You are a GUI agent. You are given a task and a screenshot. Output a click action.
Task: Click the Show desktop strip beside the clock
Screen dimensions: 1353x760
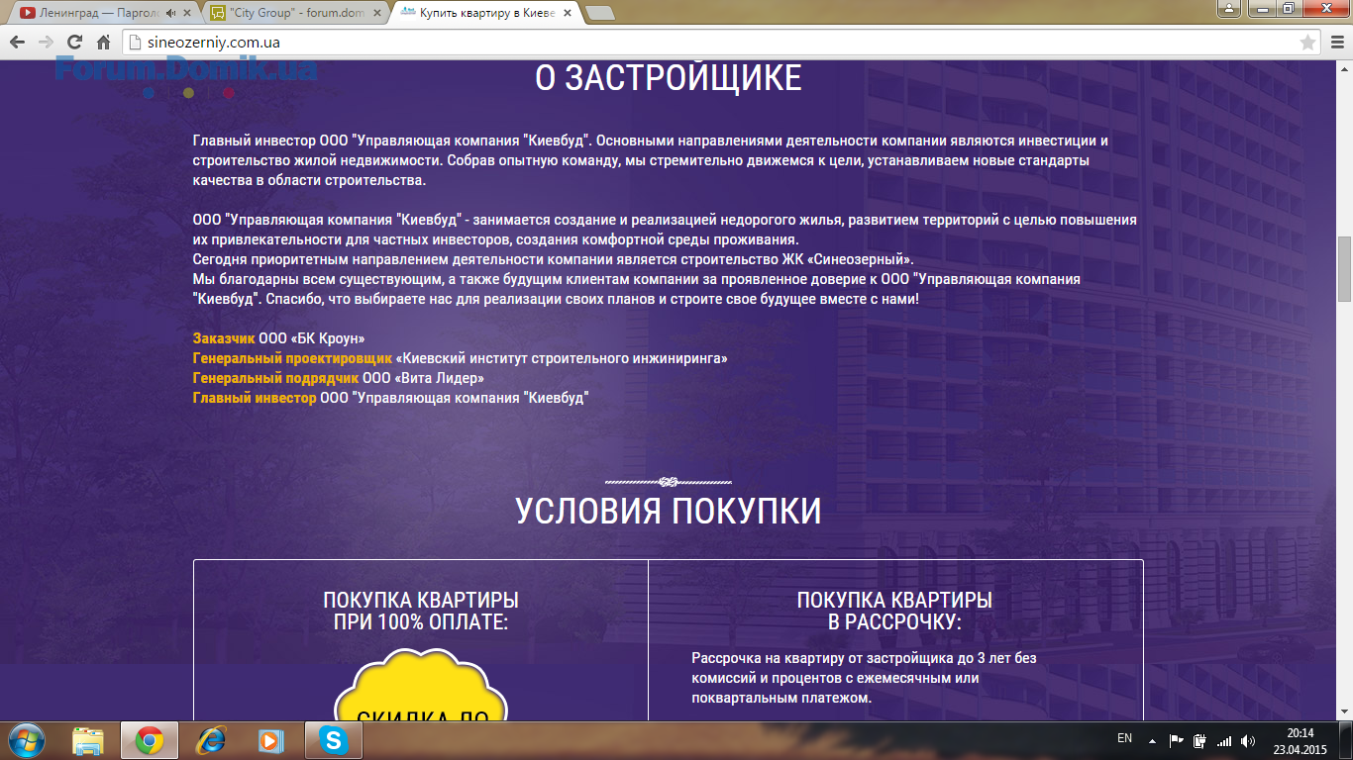1346,740
